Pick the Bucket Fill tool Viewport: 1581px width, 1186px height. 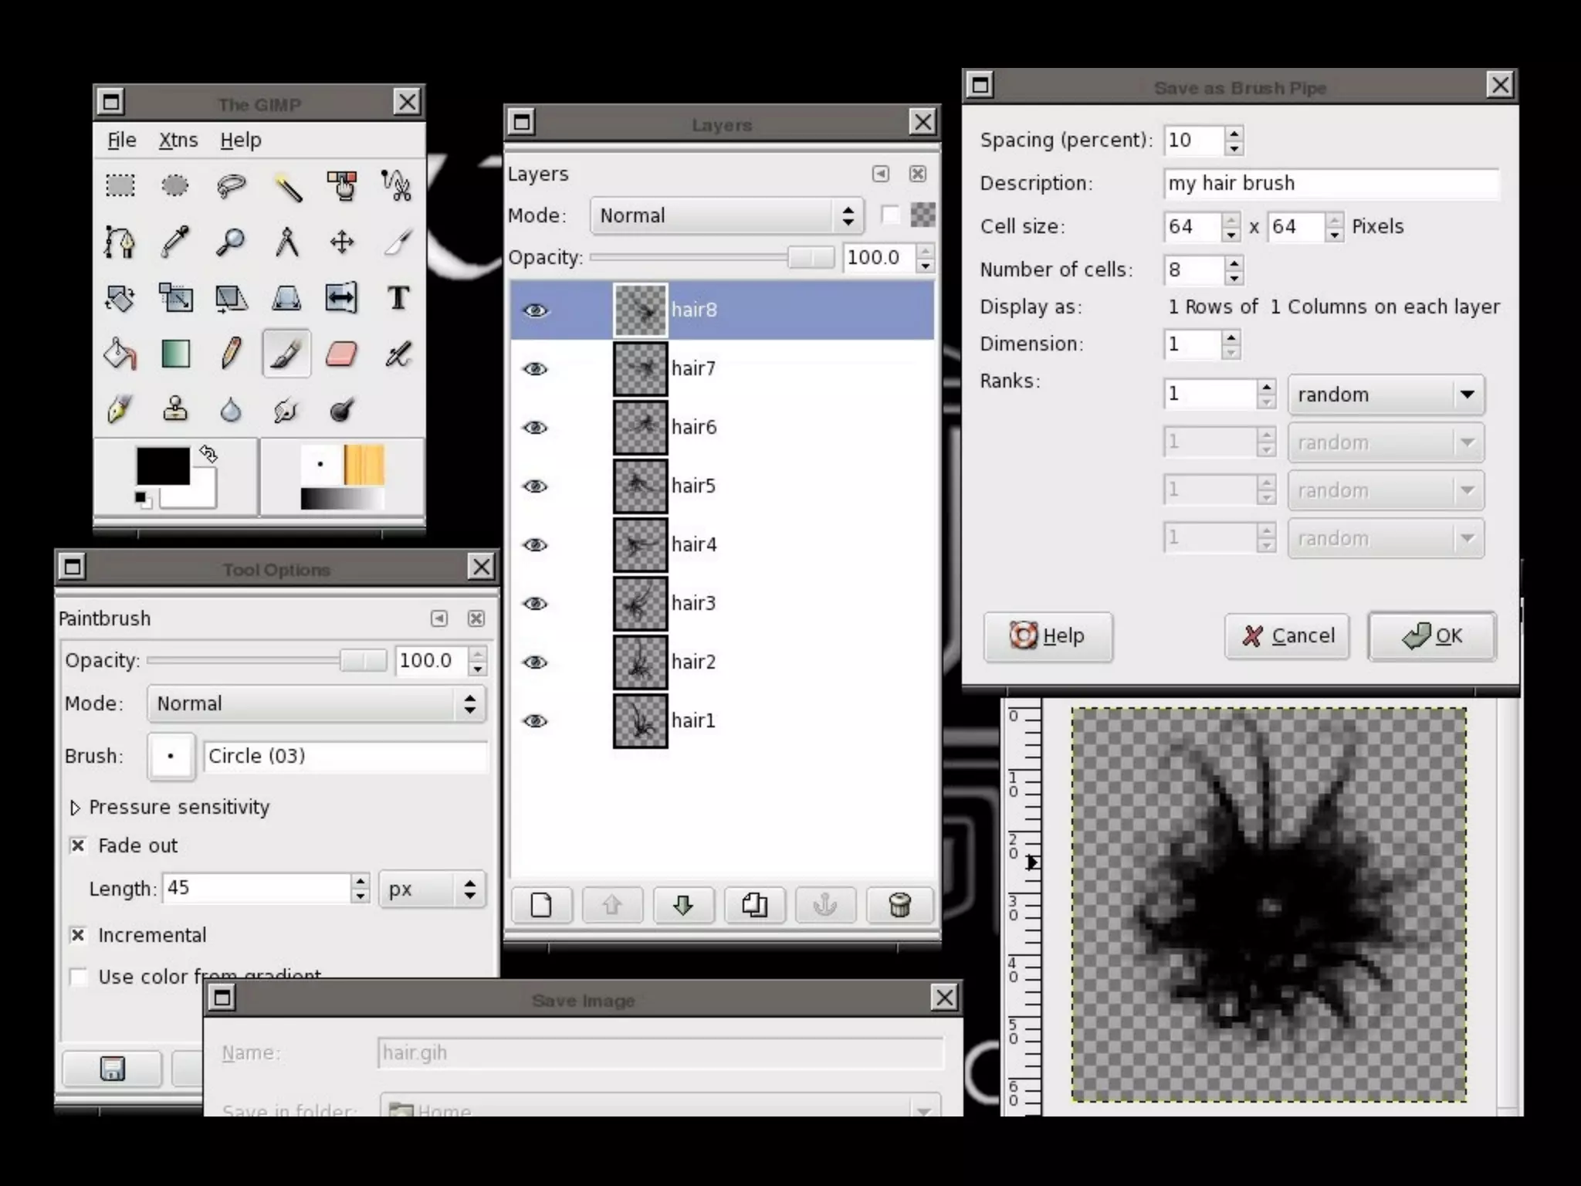[120, 354]
